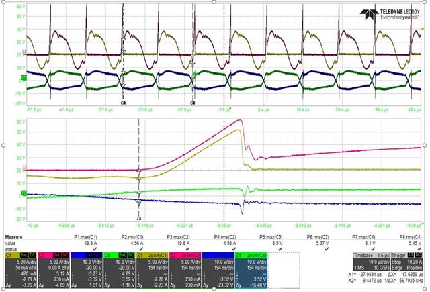Click the status checkmark under P8:rms(C4)

click(419, 249)
